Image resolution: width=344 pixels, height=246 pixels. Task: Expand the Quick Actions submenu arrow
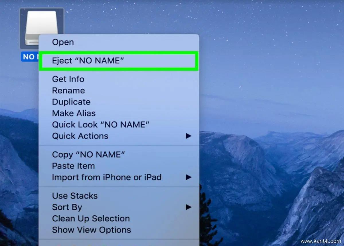(x=188, y=136)
